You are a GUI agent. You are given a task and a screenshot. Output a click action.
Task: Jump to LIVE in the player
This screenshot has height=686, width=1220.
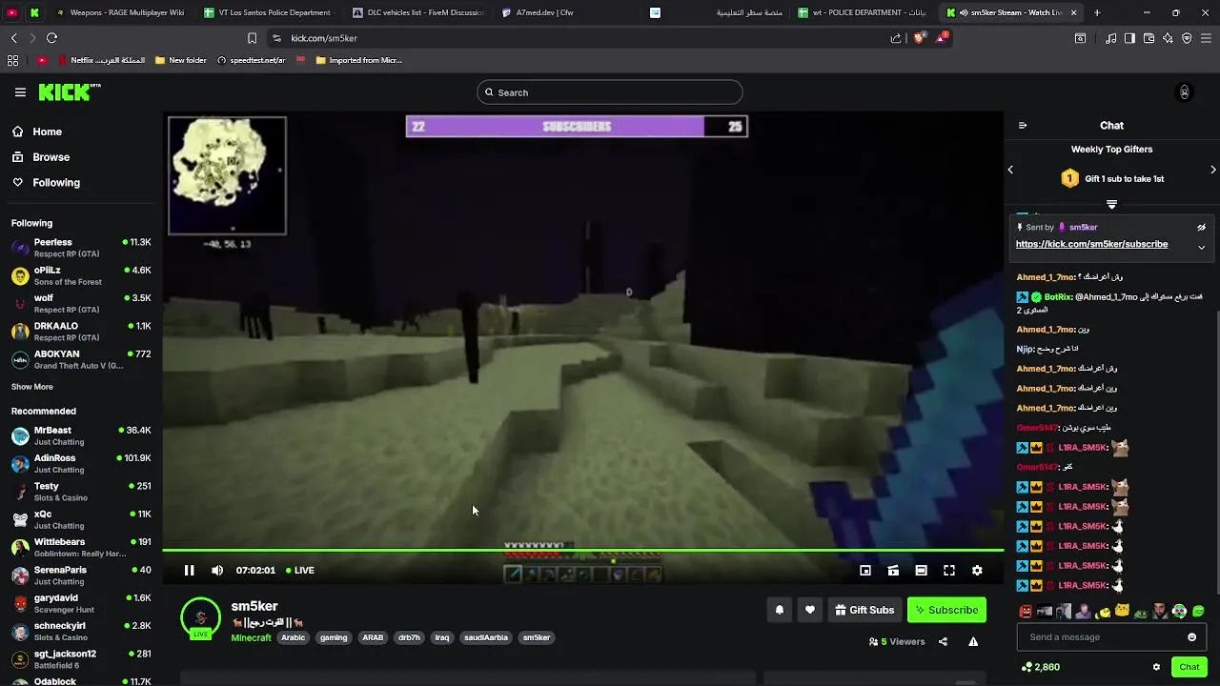click(x=299, y=571)
